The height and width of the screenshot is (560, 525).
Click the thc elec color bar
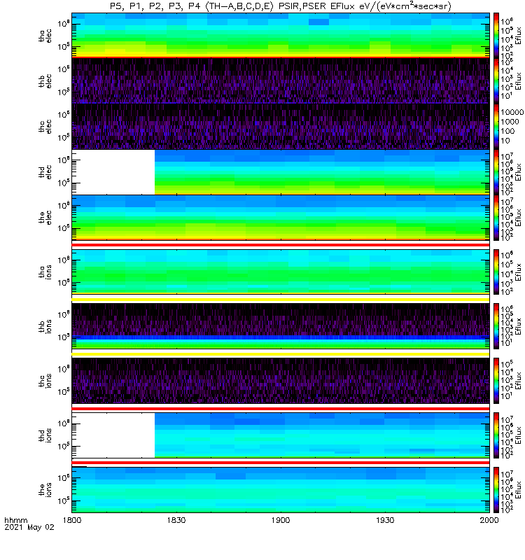click(496, 126)
